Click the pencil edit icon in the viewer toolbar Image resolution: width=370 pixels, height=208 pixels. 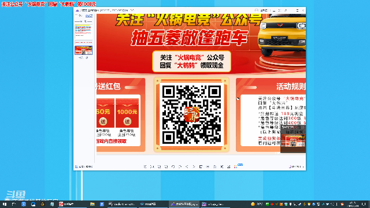229,166
